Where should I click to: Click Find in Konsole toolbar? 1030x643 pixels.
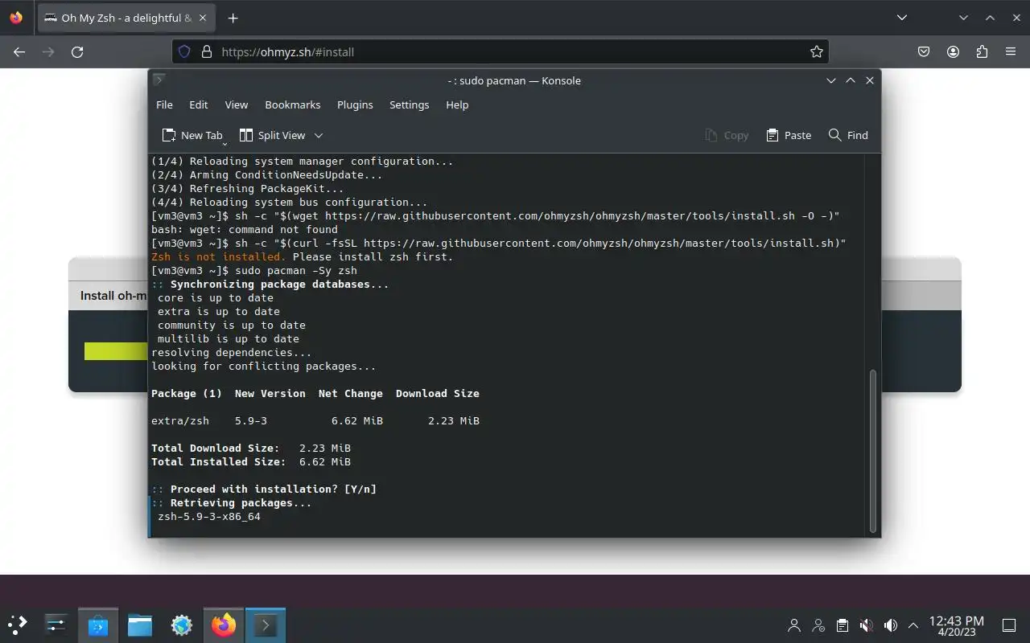pyautogui.click(x=848, y=135)
